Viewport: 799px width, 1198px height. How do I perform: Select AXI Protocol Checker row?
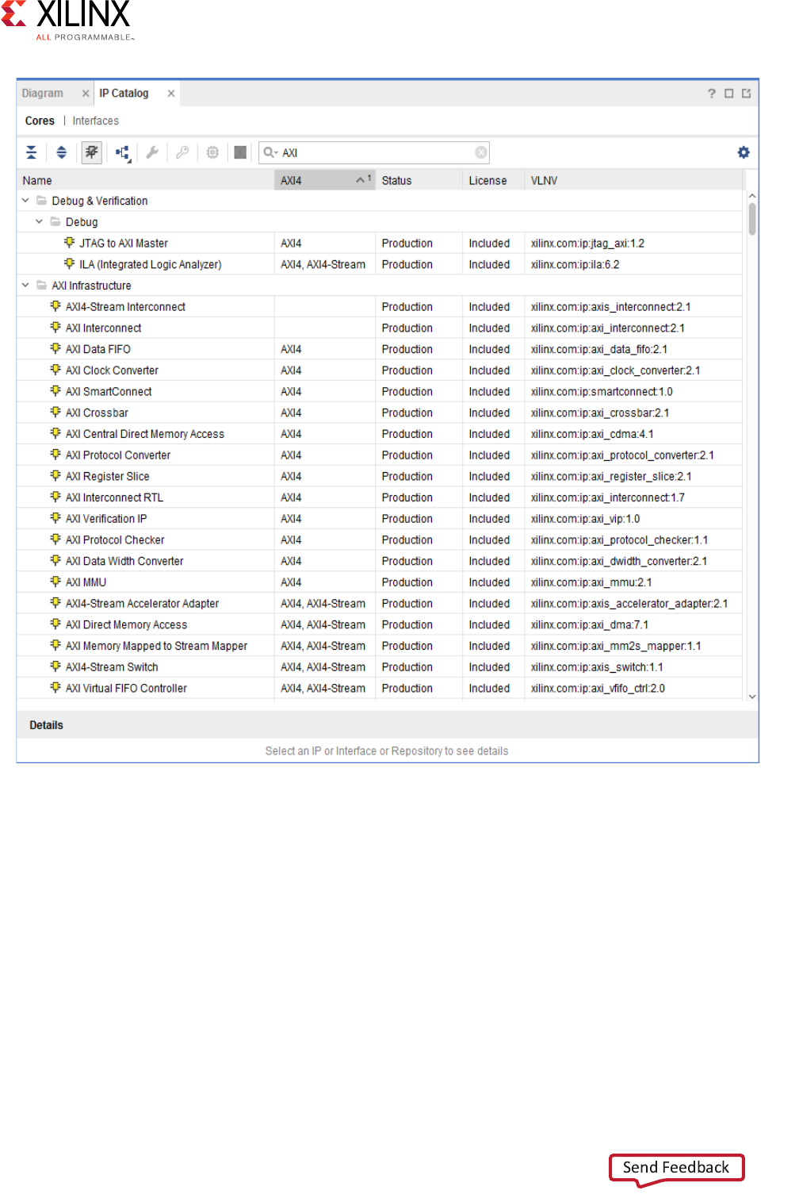(380, 540)
